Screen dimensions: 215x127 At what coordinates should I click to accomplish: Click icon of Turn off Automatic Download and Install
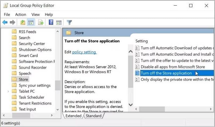137,54
